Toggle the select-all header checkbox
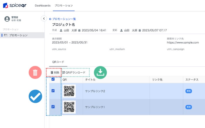This screenshot has height=128, width=205. (x=53, y=79)
